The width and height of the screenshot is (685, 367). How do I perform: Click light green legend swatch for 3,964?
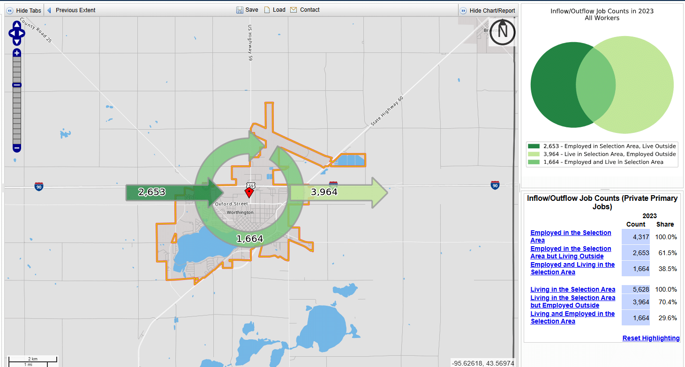click(534, 154)
